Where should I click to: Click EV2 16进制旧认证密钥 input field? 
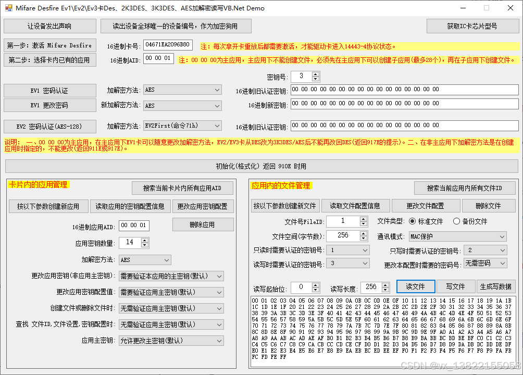coord(405,126)
